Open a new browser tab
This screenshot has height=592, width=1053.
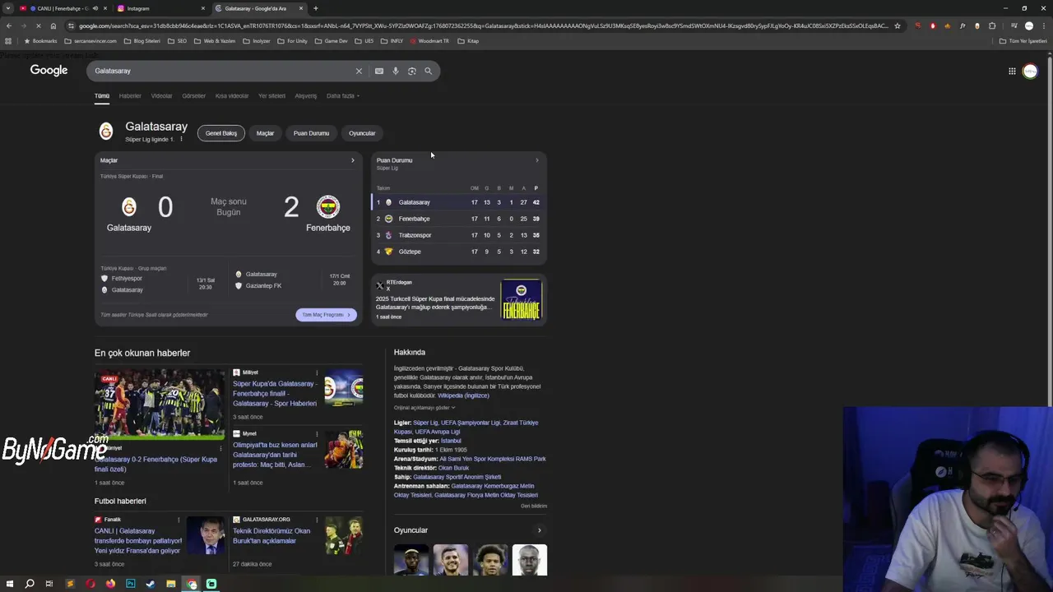pos(316,8)
